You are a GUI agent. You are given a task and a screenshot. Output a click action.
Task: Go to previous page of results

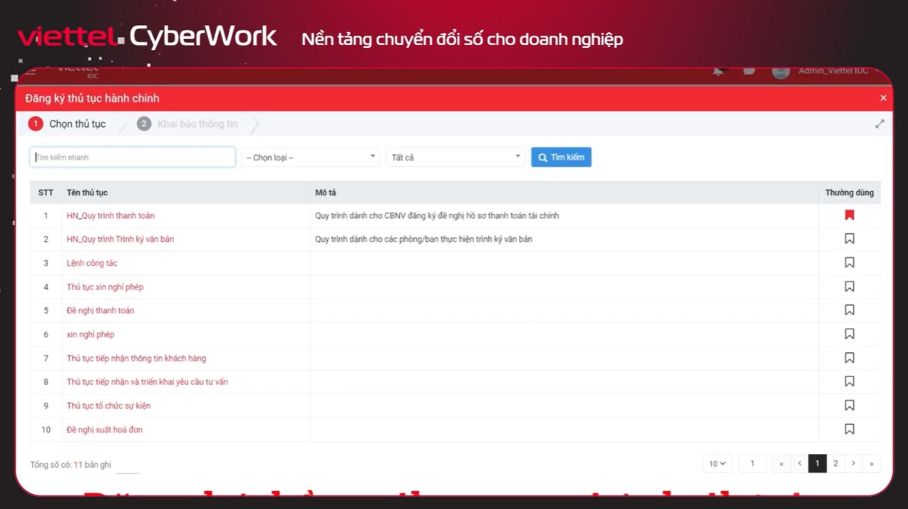800,463
